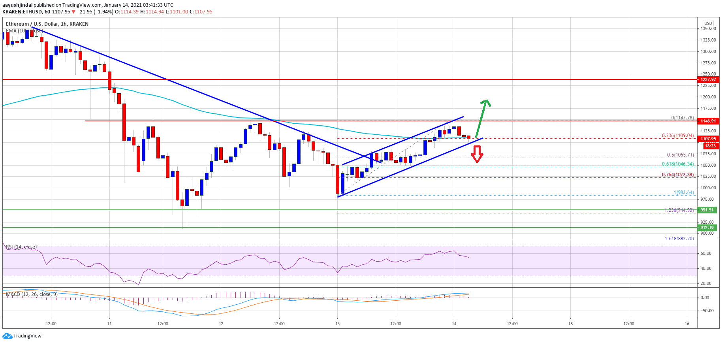Click the 1237.92 red price label
This screenshot has width=722, height=343.
point(708,79)
